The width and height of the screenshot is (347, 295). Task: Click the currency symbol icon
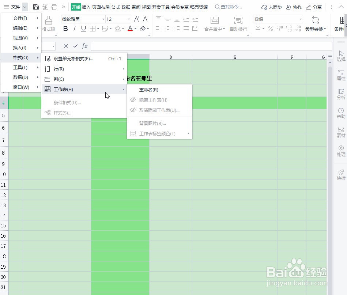pyautogui.click(x=258, y=29)
